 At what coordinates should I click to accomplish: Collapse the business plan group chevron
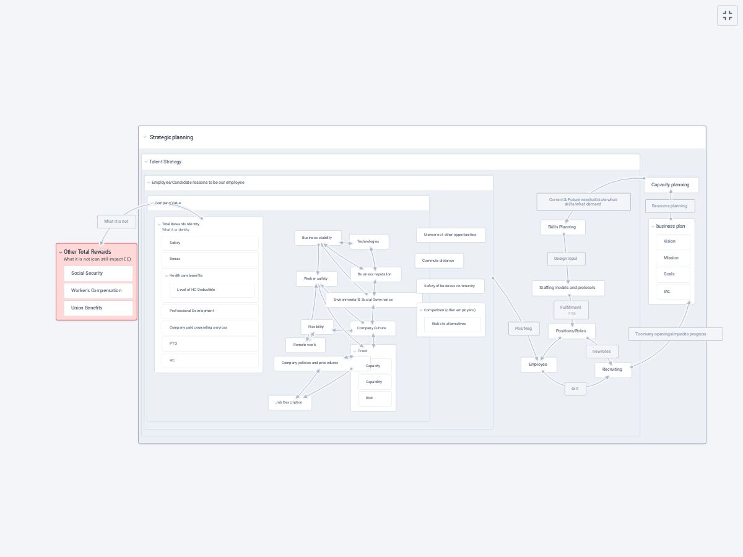[x=653, y=227]
